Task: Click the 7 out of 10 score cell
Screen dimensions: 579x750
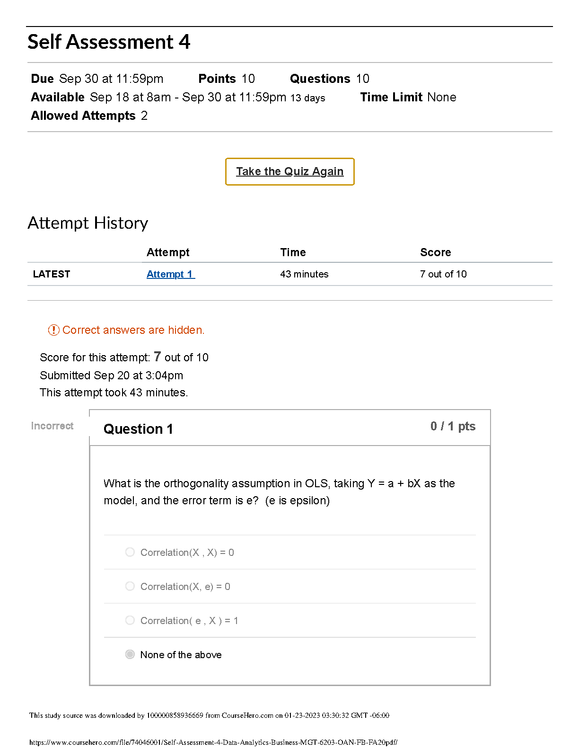Action: pos(443,274)
